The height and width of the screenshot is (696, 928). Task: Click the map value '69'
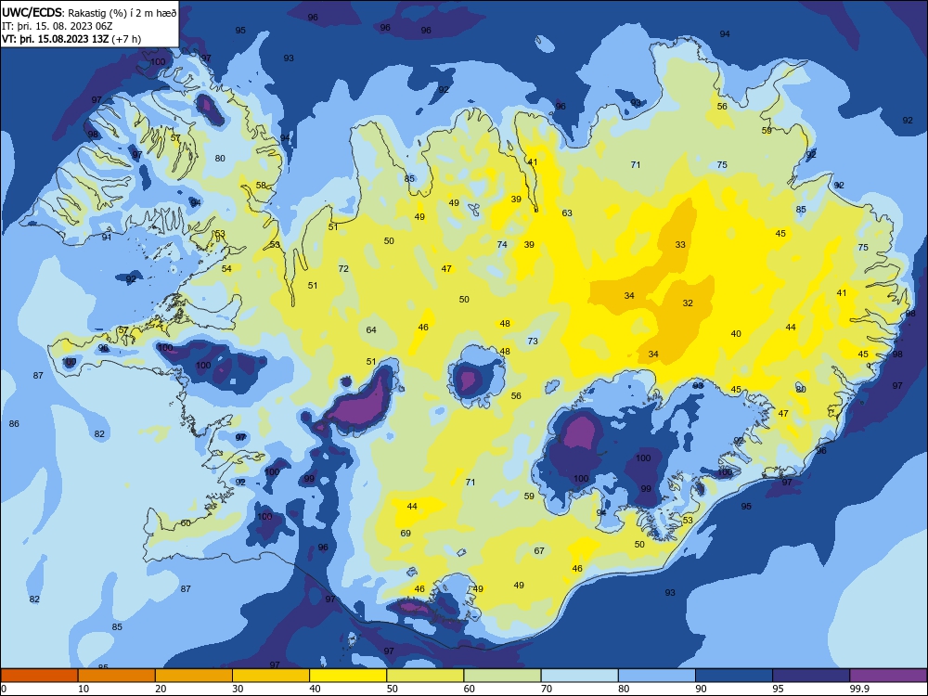click(x=406, y=534)
